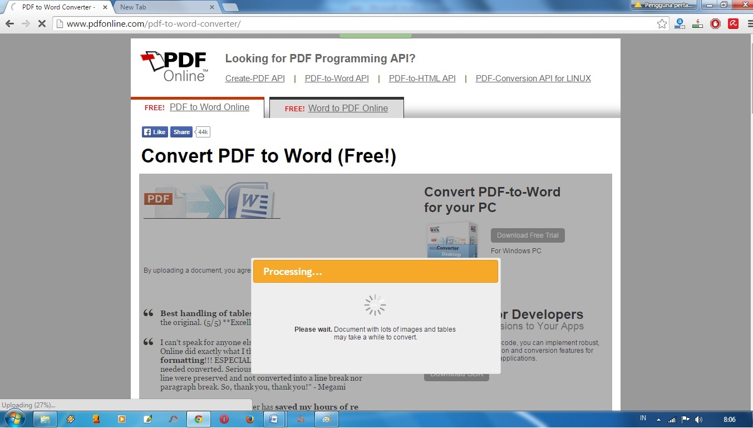Click the Please wait message text
Screen dimensions: 753x428
375,333
